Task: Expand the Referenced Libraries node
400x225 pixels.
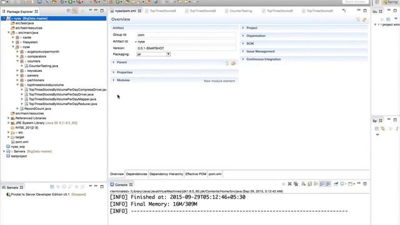Action: coord(8,118)
